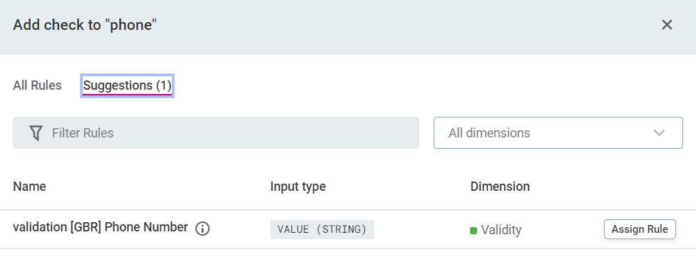Click the VALUE (STRING) badge
This screenshot has height=267, width=696.
[322, 229]
